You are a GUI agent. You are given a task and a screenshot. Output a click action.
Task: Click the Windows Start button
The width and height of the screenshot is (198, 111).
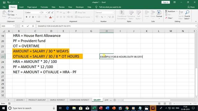(3, 108)
